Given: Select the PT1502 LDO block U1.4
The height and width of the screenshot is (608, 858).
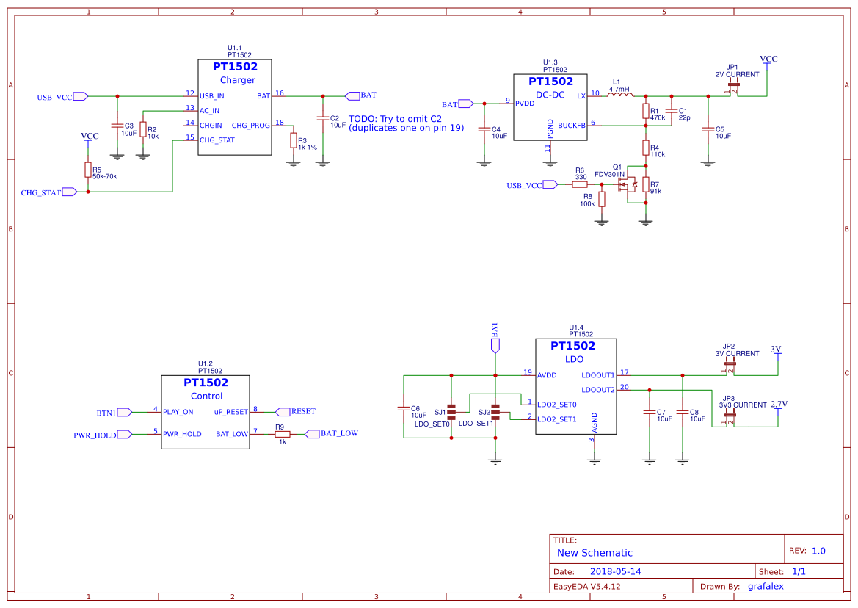Looking at the screenshot, I should click(575, 386).
